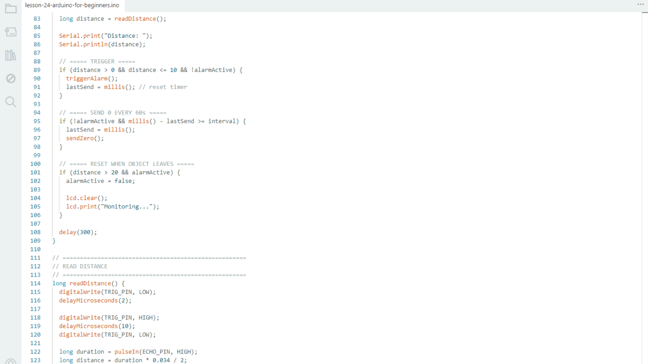Click 'interval' in the line 95 condition
This screenshot has height=364, width=648.
coord(221,121)
